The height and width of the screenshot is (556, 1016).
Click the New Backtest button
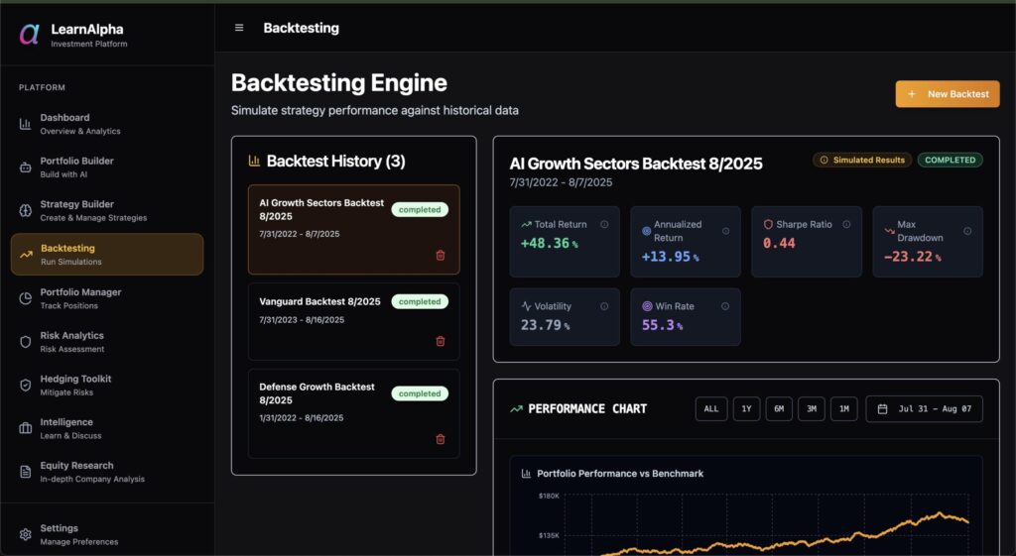pos(947,94)
